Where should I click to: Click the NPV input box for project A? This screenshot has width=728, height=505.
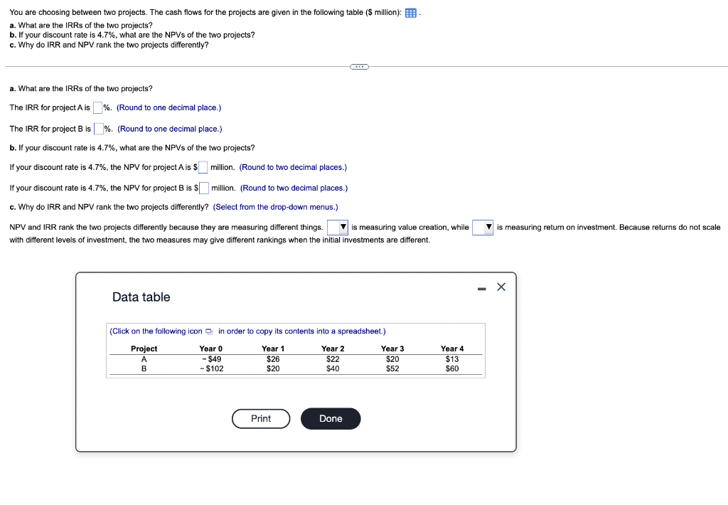(203, 167)
